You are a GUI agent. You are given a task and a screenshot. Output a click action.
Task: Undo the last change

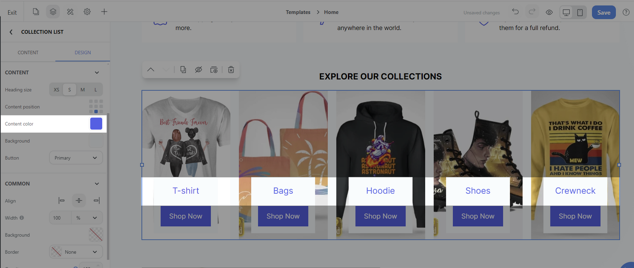pos(515,12)
